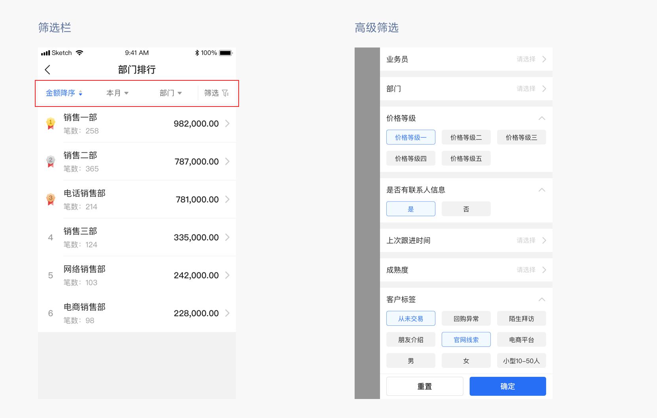Open the 筛选 filter funnel icon

tap(225, 93)
